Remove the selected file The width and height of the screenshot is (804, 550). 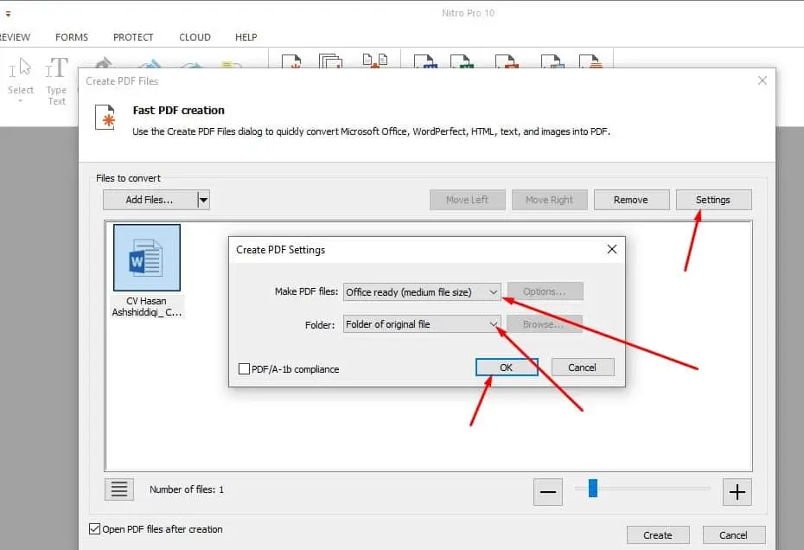[x=631, y=200]
